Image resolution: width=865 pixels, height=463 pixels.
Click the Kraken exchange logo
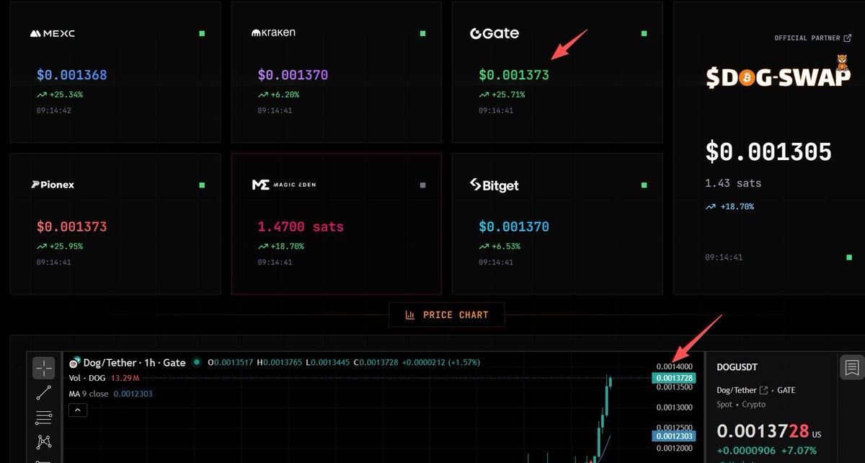click(273, 32)
